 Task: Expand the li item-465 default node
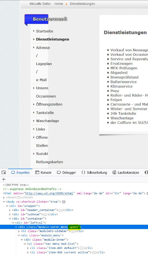coord(28,248)
